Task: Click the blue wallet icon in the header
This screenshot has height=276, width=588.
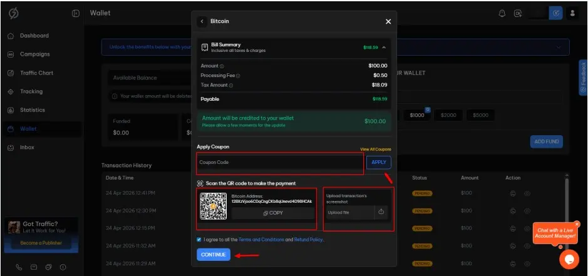Action: pyautogui.click(x=555, y=13)
